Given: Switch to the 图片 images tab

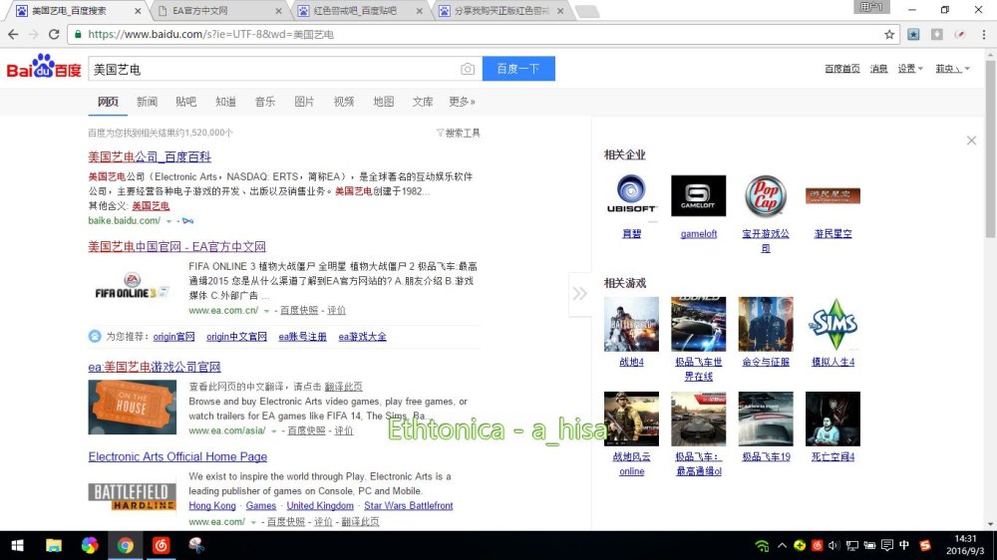Looking at the screenshot, I should tap(304, 102).
